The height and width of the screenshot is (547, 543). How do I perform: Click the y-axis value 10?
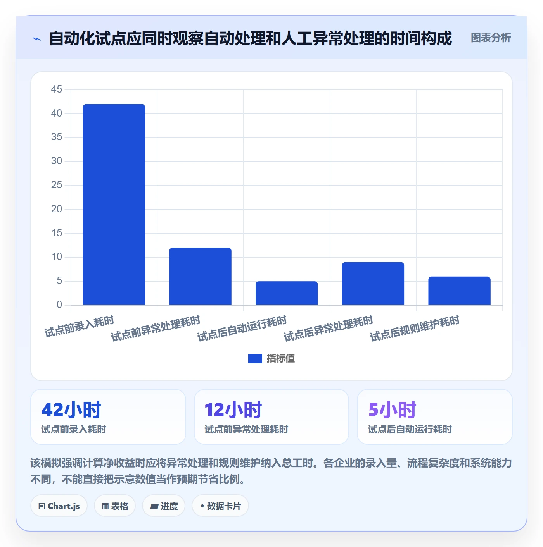pyautogui.click(x=57, y=257)
